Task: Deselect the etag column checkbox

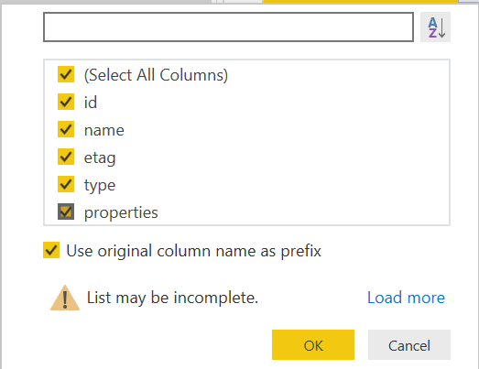Action: pyautogui.click(x=66, y=157)
